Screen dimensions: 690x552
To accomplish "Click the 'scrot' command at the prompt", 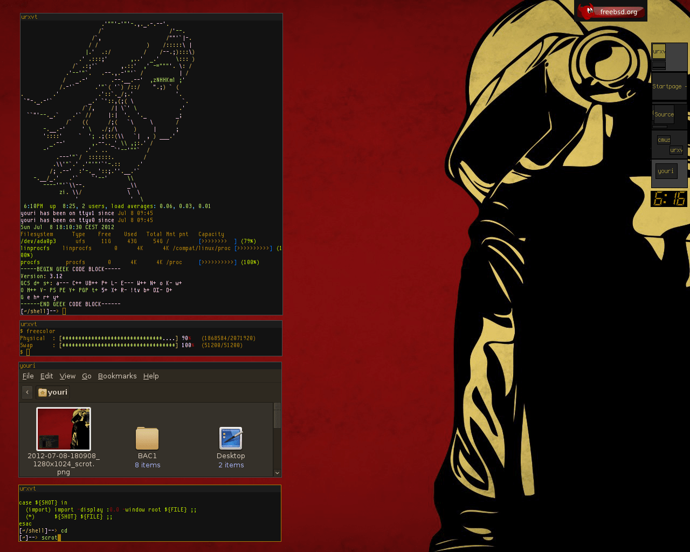I will (x=50, y=538).
